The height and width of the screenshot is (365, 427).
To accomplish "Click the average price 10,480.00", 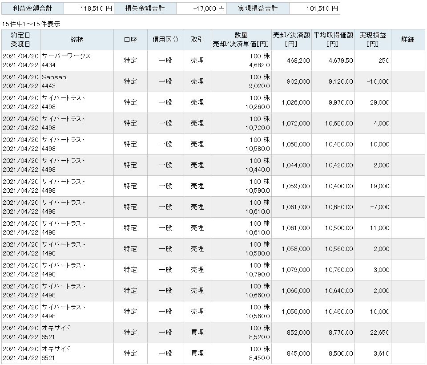I will coord(339,144).
